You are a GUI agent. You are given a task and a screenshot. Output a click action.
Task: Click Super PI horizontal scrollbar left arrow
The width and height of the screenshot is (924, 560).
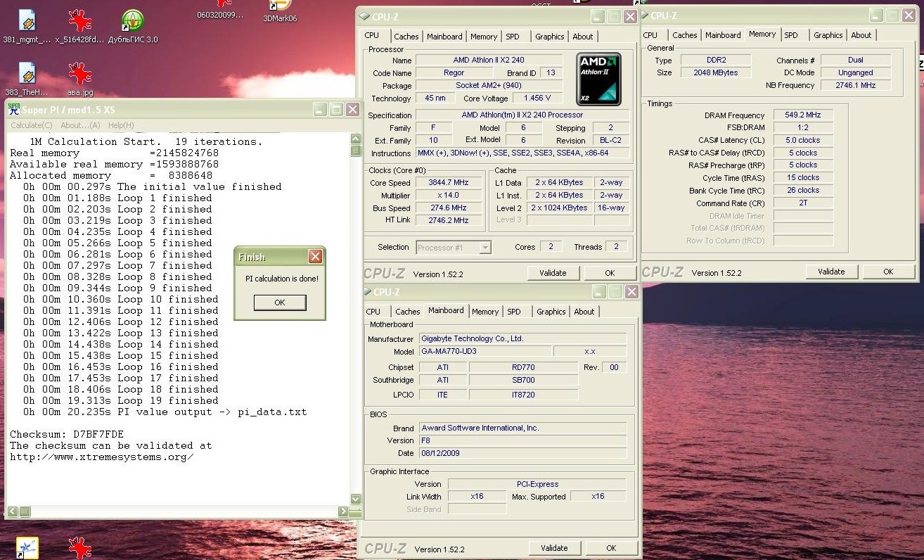(x=11, y=511)
